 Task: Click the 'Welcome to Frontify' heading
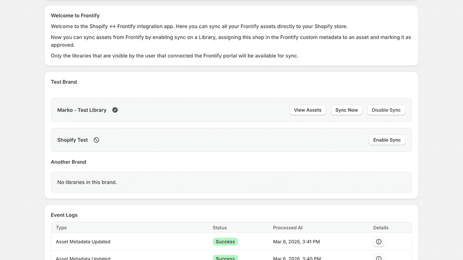pos(75,16)
